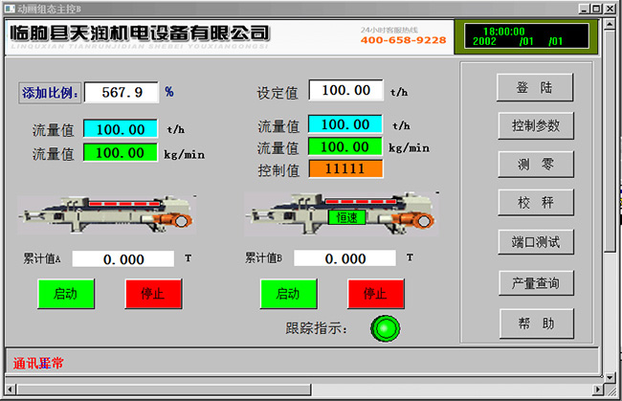Click the right belt scale machine image
Viewport: 622px width, 401px height.
click(x=342, y=213)
